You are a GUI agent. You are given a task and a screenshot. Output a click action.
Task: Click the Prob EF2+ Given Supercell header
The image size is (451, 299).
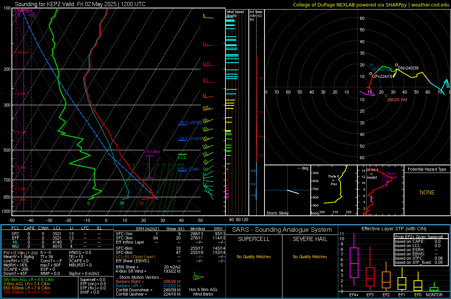[419, 237]
